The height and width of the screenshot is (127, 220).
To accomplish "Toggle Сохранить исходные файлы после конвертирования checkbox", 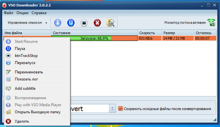I will tap(121, 109).
